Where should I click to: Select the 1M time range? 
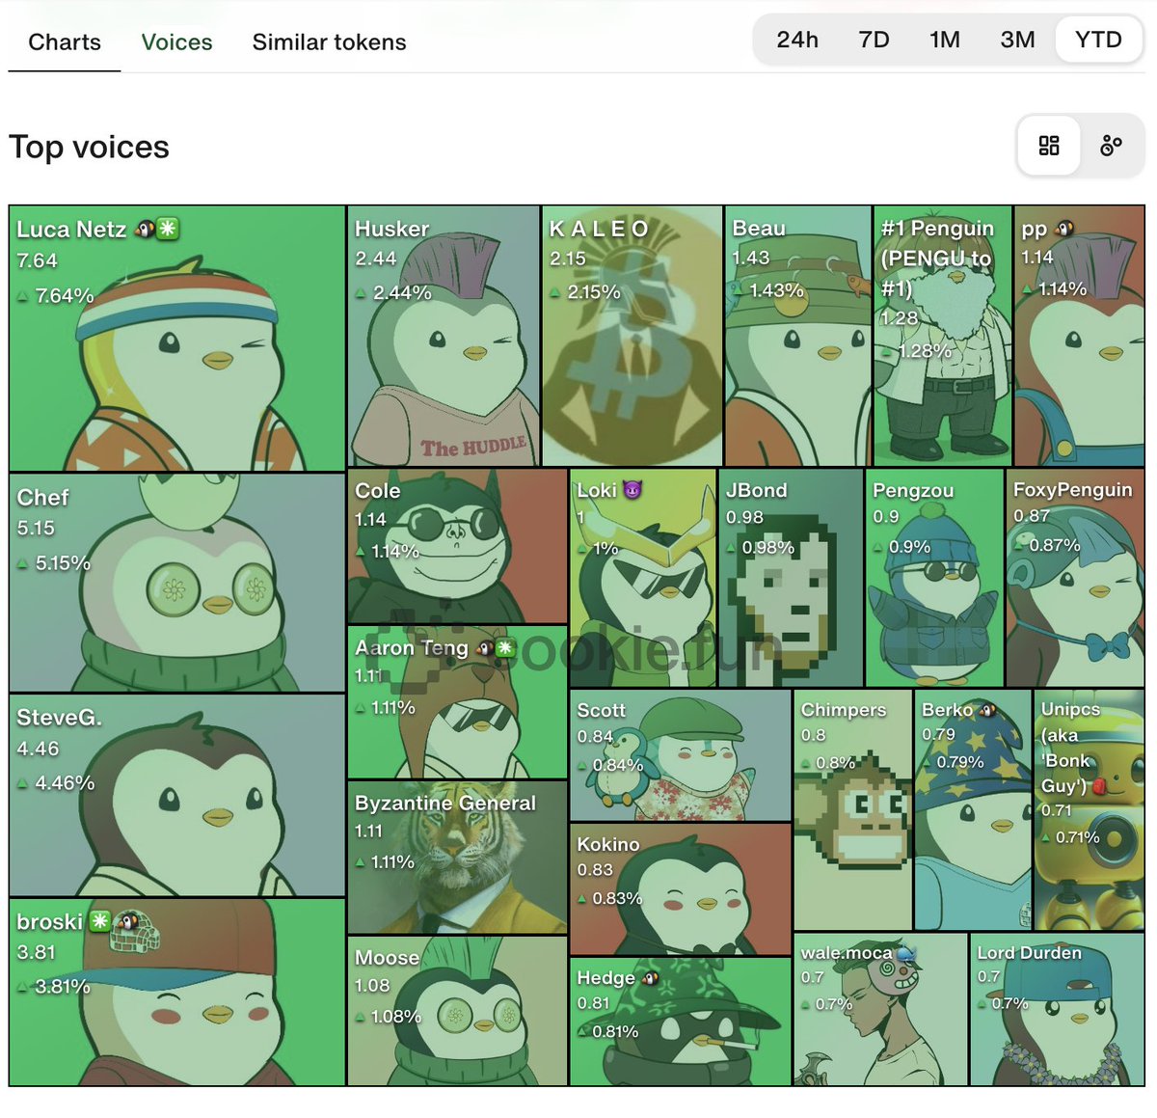point(945,40)
